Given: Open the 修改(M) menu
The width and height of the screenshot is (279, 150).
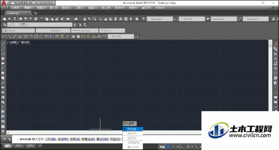Looking at the screenshot, I should click(120, 8).
